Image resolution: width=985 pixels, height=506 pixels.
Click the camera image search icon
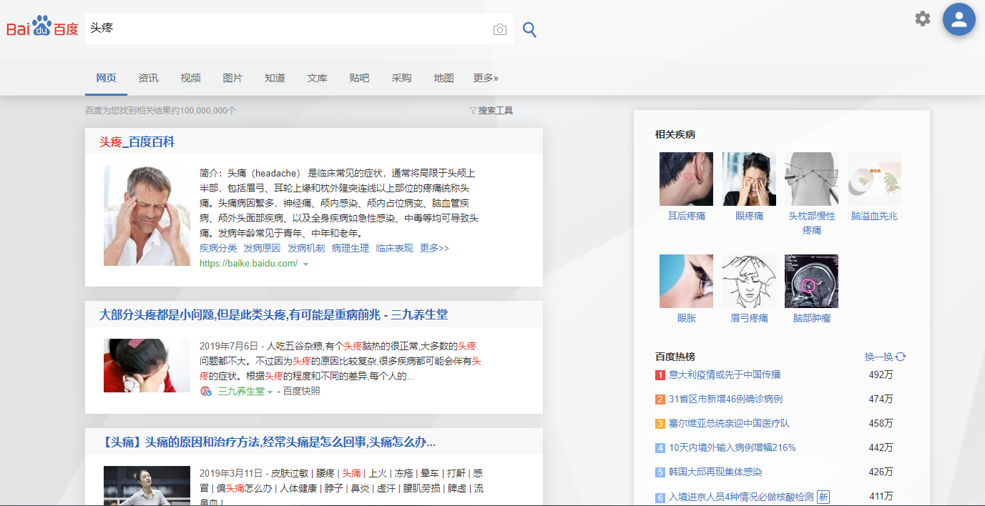[499, 29]
